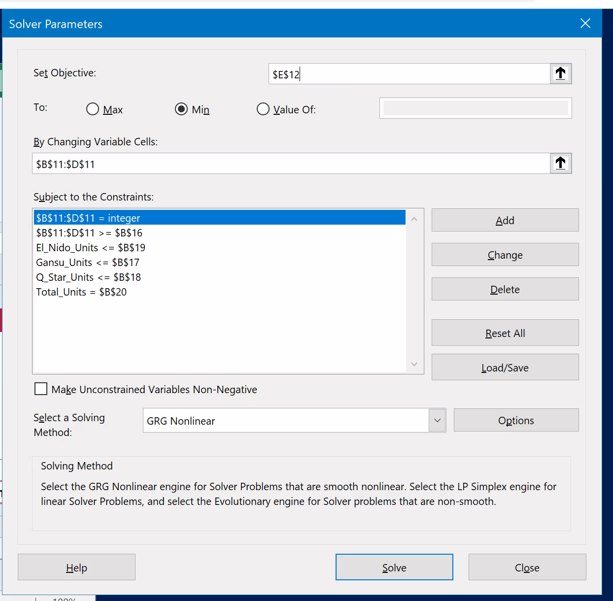The image size is (613, 601).
Task: Click the Add constraint button
Action: coord(505,220)
